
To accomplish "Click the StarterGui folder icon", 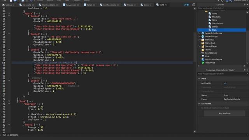I will point(203,40).
